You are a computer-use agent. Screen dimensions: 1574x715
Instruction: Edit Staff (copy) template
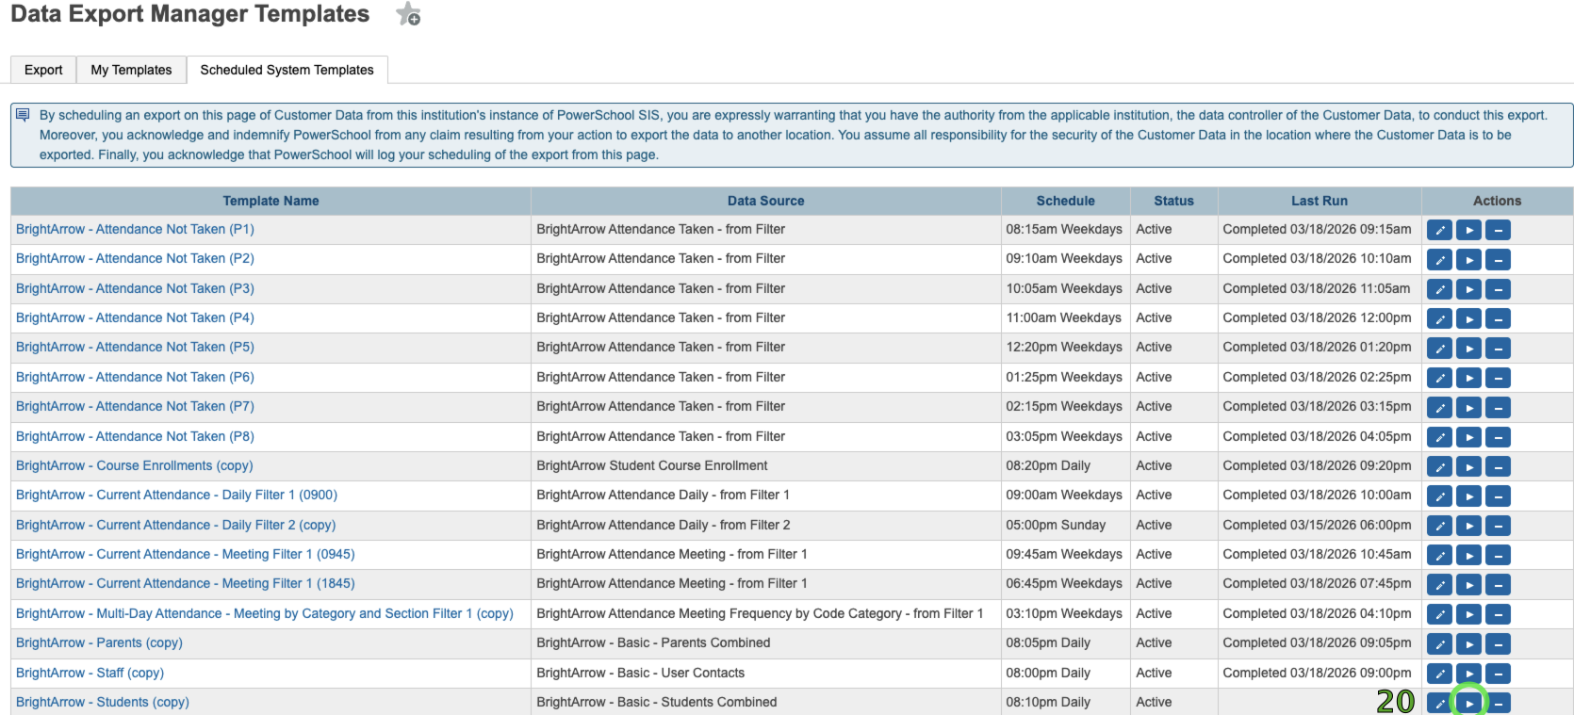pyautogui.click(x=1439, y=674)
